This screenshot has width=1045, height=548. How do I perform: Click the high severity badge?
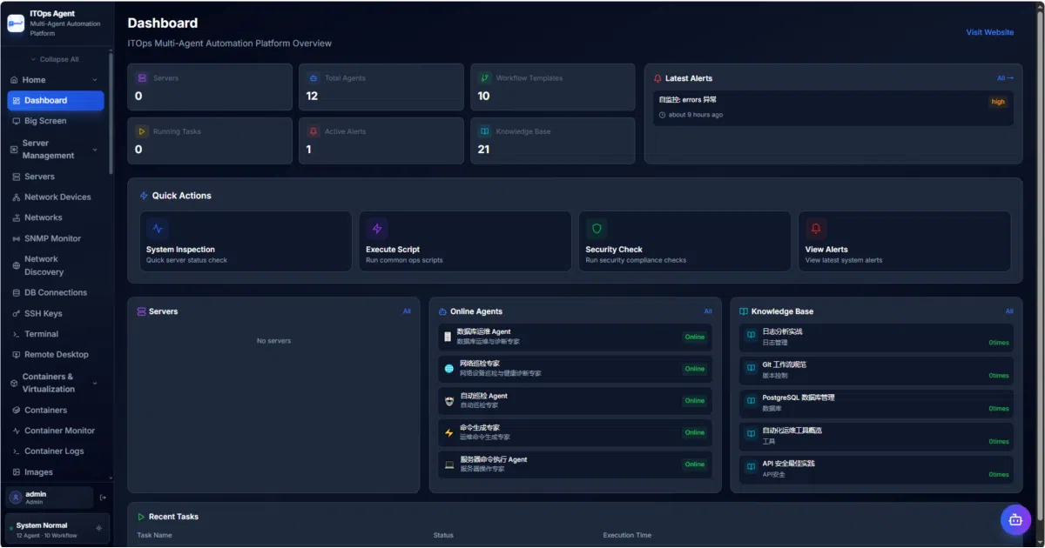coord(998,102)
